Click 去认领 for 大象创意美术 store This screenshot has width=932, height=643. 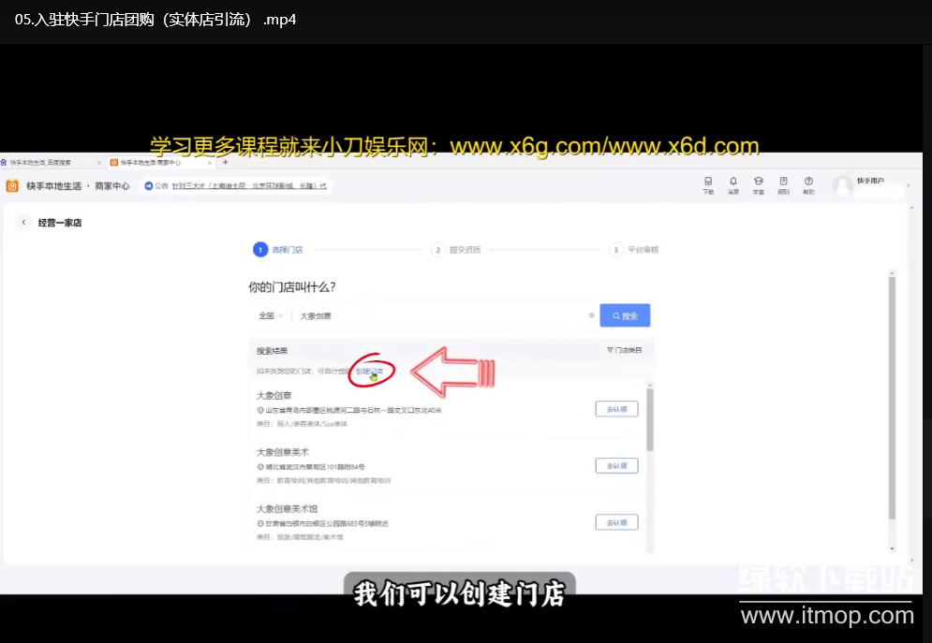pyautogui.click(x=616, y=465)
